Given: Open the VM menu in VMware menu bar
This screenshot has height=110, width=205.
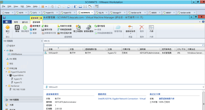Looking at the screenshot, I should (x=22, y=6).
